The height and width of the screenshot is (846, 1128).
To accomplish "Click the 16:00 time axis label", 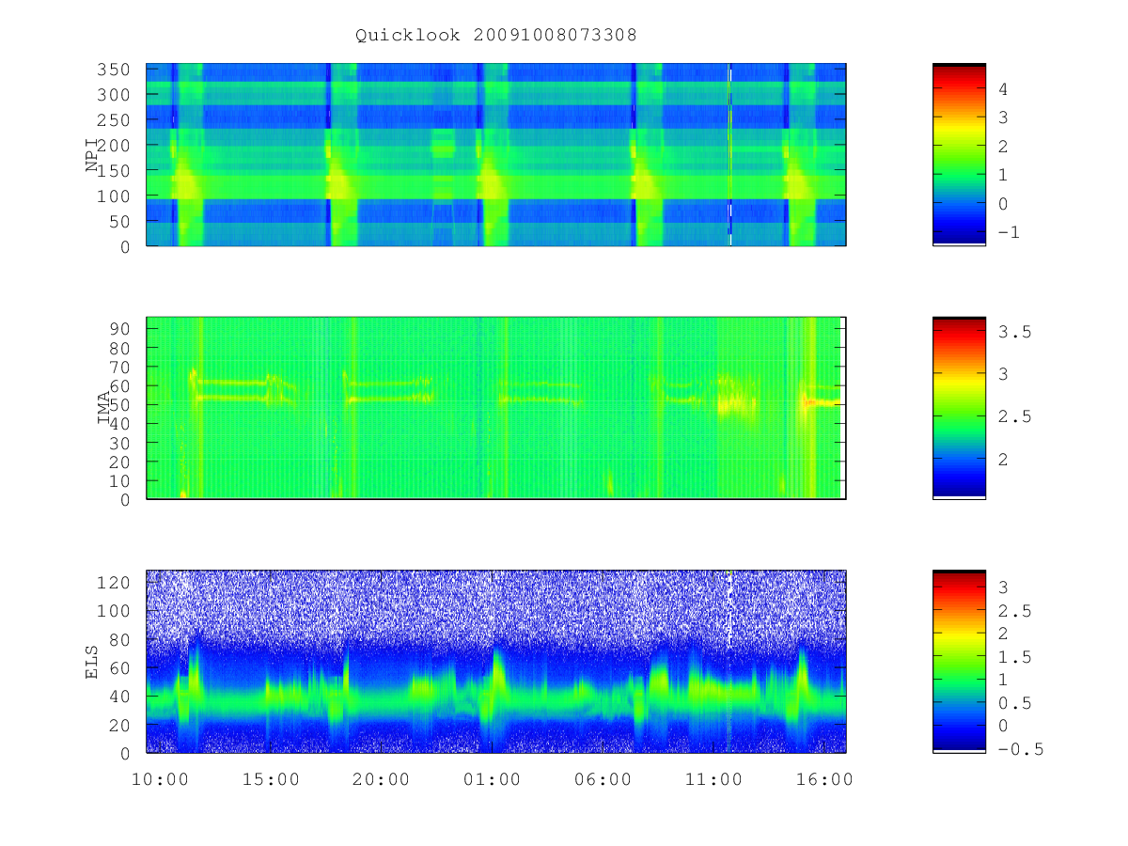I will click(x=825, y=780).
